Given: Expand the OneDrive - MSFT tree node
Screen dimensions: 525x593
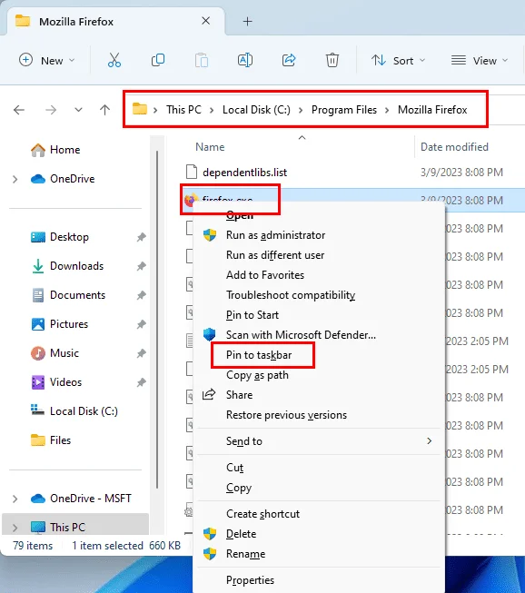Looking at the screenshot, I should pos(15,499).
